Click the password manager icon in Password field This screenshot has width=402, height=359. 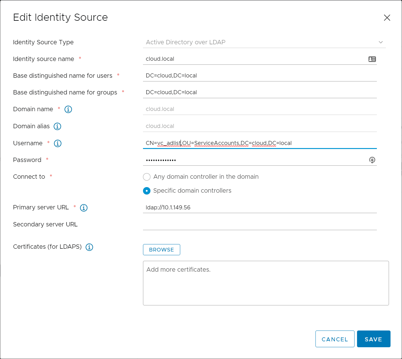click(372, 160)
